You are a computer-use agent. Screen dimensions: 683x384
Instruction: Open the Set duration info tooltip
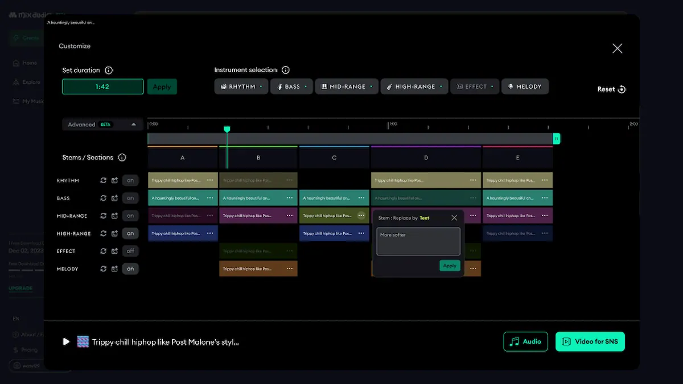110,70
